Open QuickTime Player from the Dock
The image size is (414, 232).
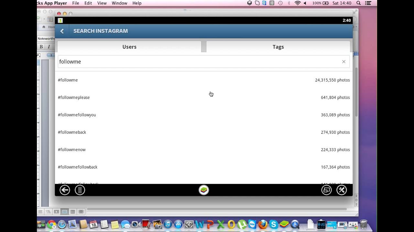click(295, 225)
